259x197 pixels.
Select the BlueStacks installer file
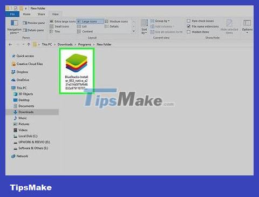click(x=77, y=71)
